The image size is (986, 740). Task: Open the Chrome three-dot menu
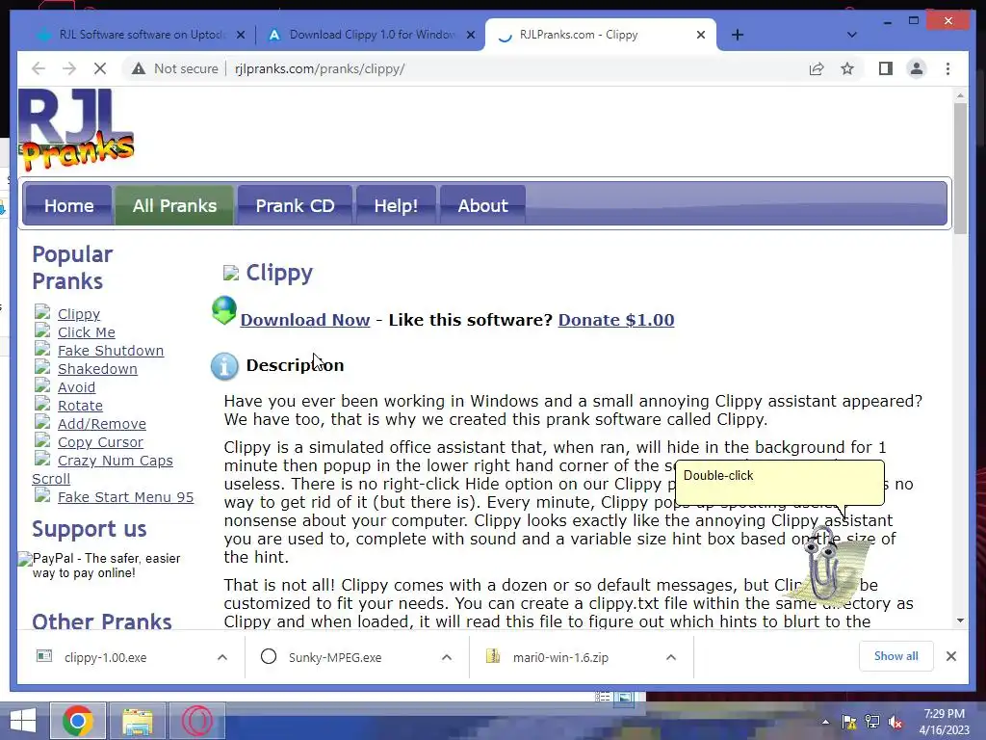(947, 68)
